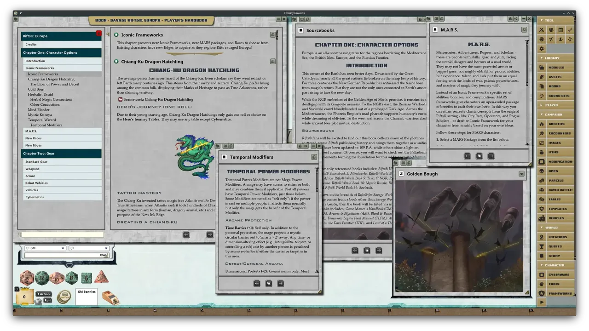Toggle the Run modifier button
This screenshot has height=331, width=589.
click(x=47, y=301)
